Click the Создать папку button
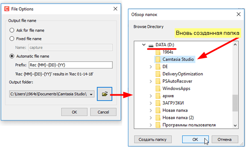Image resolution: width=246 pixels, height=148 pixels. [x=153, y=139]
